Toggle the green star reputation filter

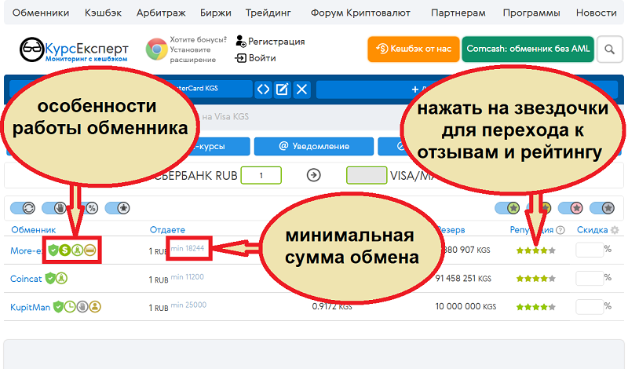pos(507,208)
